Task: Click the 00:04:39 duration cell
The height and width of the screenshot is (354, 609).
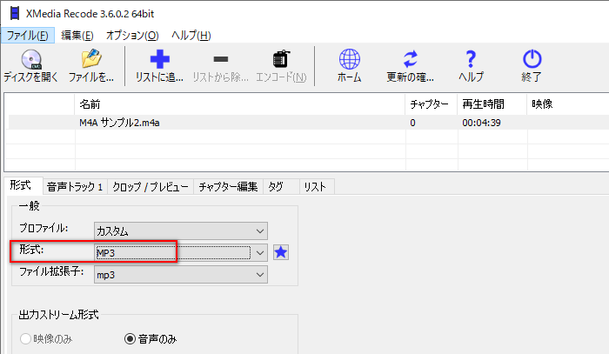Action: [481, 123]
